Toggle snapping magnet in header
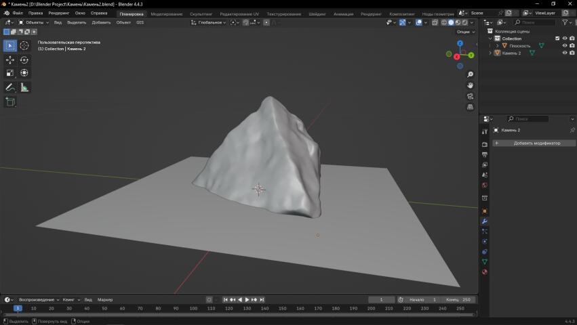The height and width of the screenshot is (325, 577). point(246,22)
